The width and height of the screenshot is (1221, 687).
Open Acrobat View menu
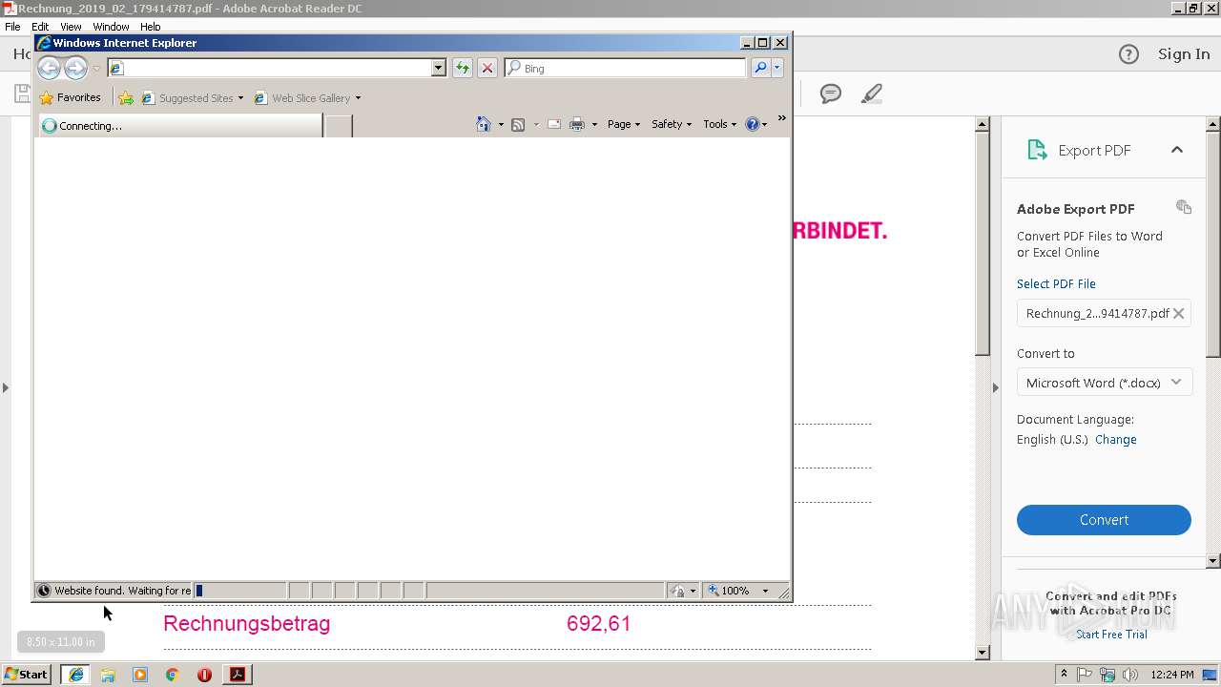[71, 27]
